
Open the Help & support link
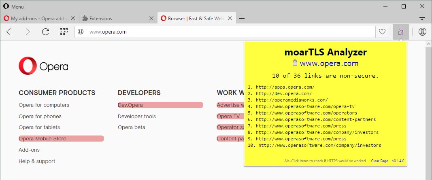tap(37, 161)
